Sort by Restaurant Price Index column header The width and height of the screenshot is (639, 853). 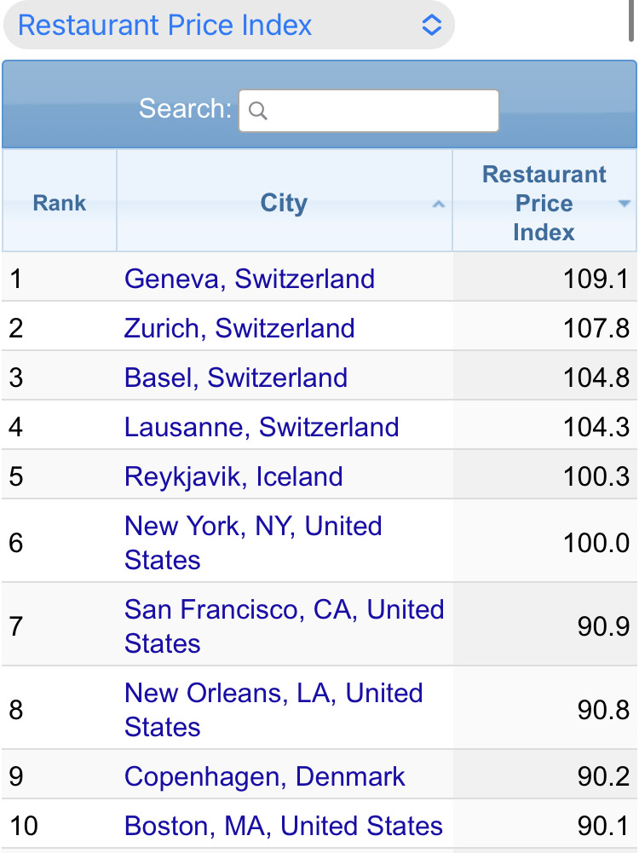pos(544,201)
